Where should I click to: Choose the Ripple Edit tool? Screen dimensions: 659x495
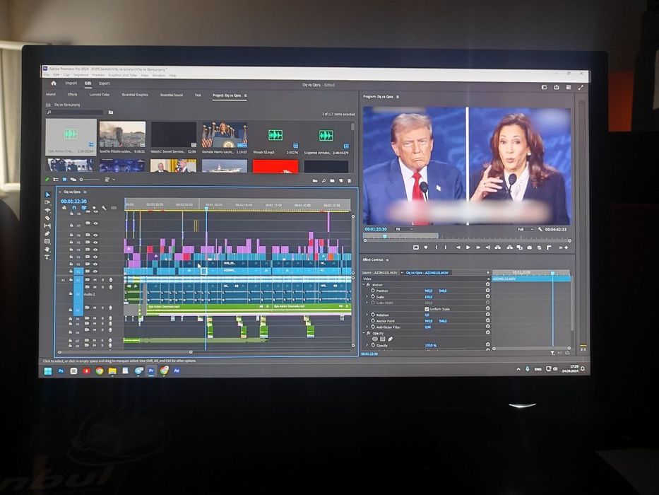tap(47, 210)
